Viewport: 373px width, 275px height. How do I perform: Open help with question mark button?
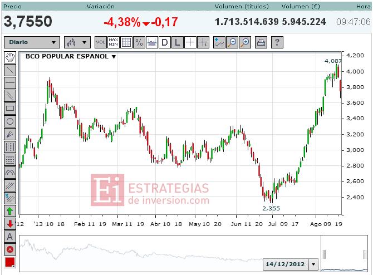[277, 42]
